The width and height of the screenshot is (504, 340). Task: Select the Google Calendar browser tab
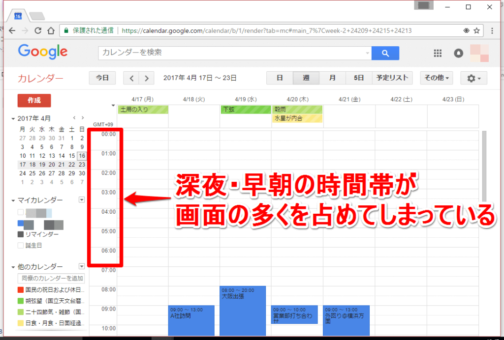point(18,16)
